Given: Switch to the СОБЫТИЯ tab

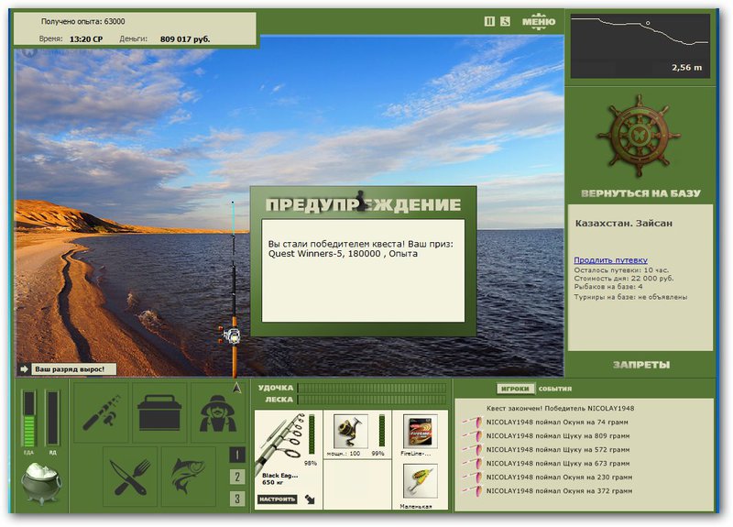Looking at the screenshot, I should coord(555,389).
